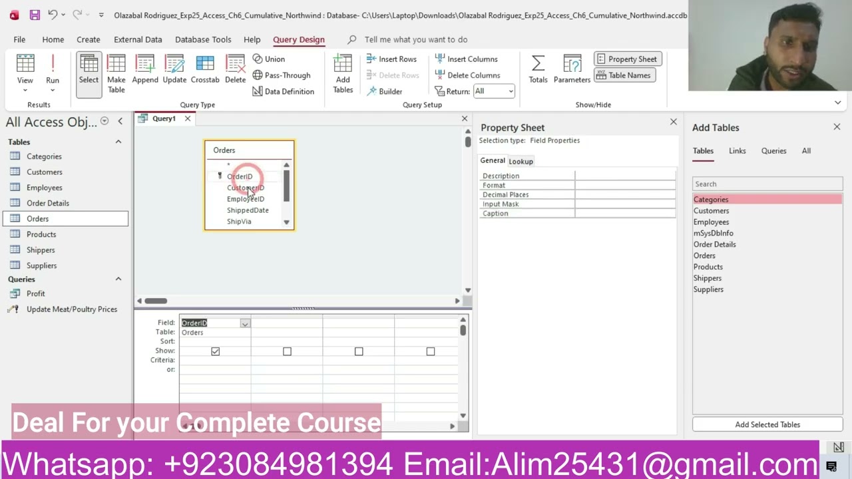
Task: Toggle the Totals row button
Action: click(538, 69)
